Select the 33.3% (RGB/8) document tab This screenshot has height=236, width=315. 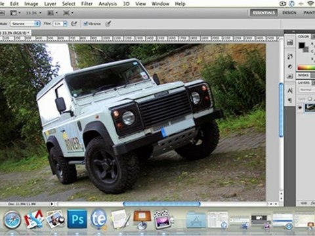[15, 33]
